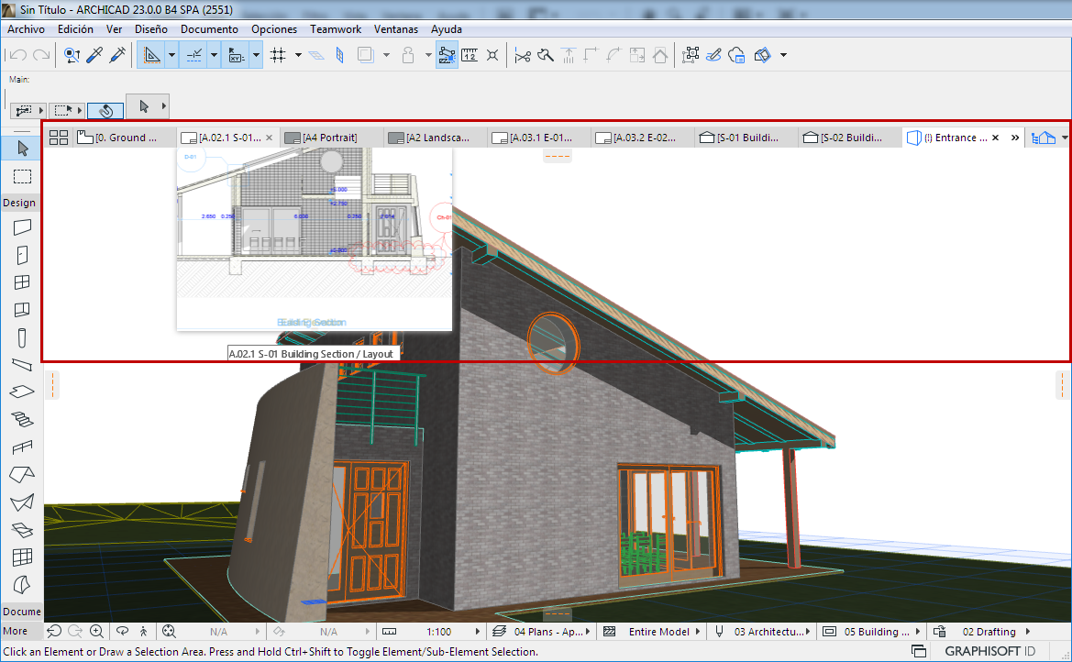
Task: Click the Building Section layout preview thumbnail
Action: pyautogui.click(x=314, y=238)
